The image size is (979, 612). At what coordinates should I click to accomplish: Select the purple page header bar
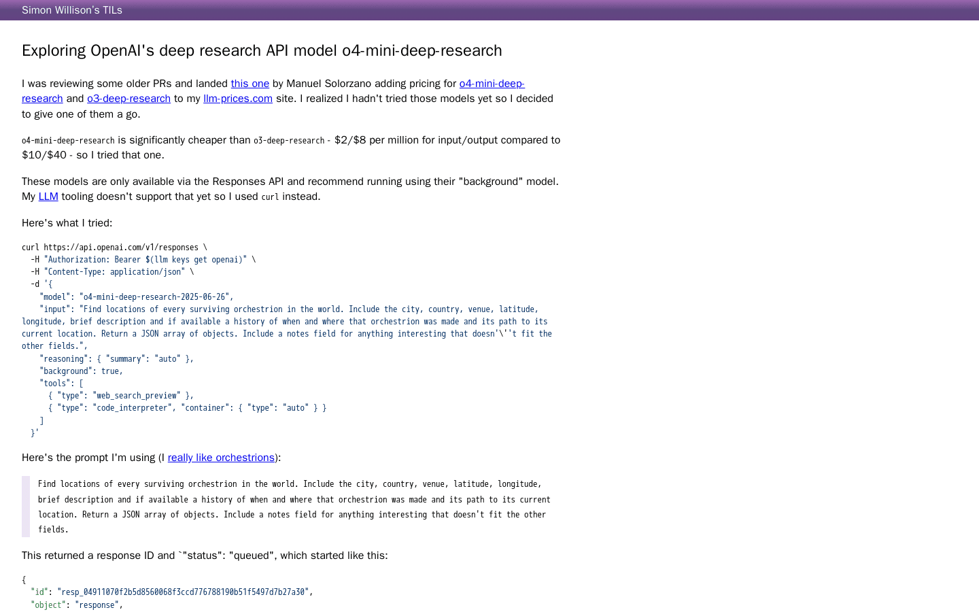pyautogui.click(x=489, y=10)
